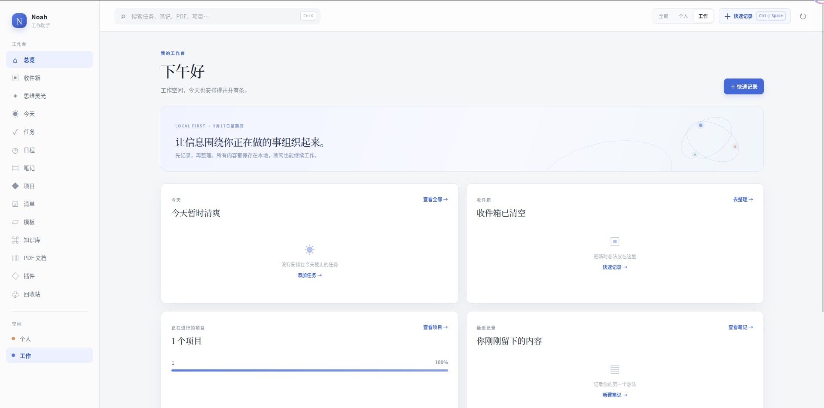Screen dimensions: 824x408
Task: Select the 知识库 knowledge base icon
Action: click(x=15, y=240)
